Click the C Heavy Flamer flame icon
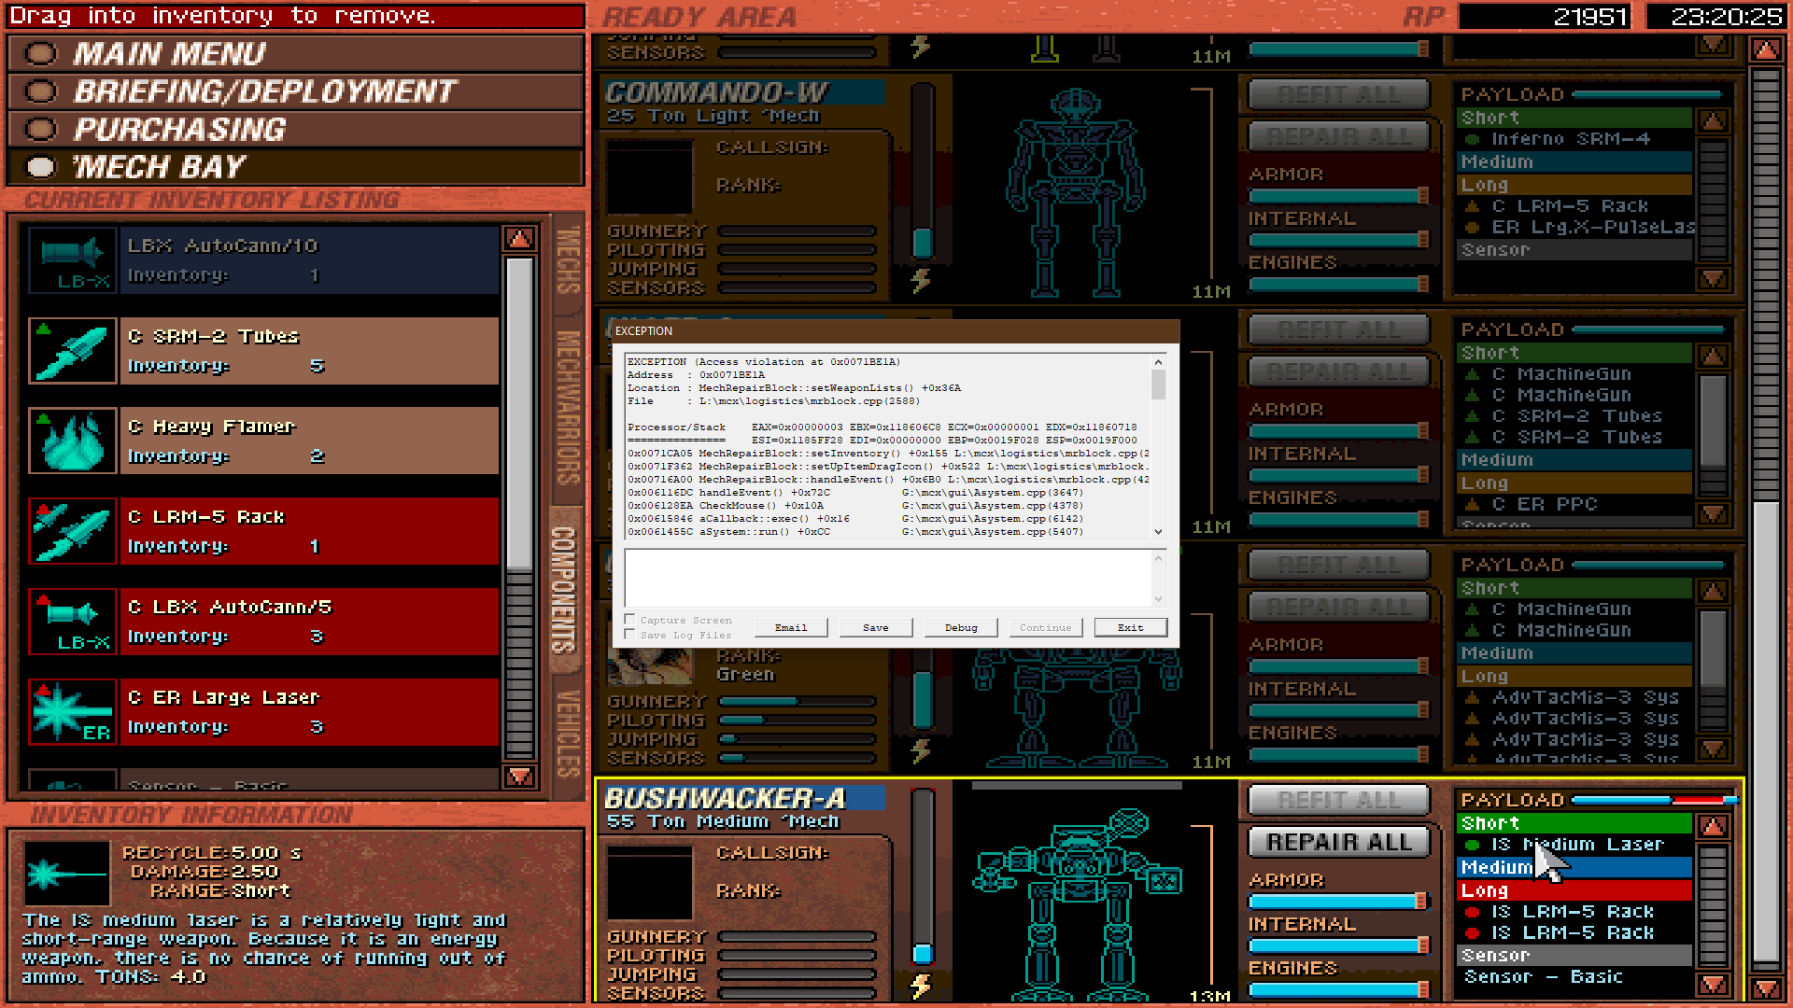The height and width of the screenshot is (1008, 1793). click(73, 441)
